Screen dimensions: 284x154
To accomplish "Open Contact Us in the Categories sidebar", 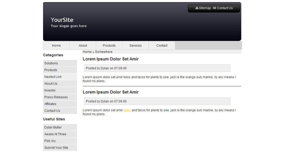I will click(60, 111).
